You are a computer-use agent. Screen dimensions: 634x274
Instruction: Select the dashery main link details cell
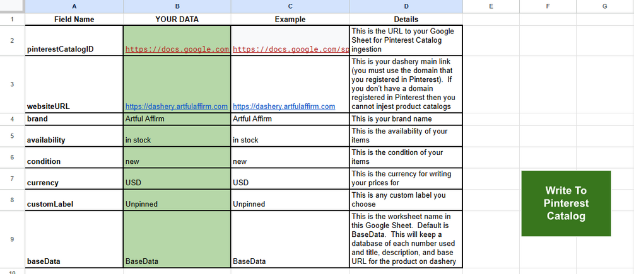(406, 84)
